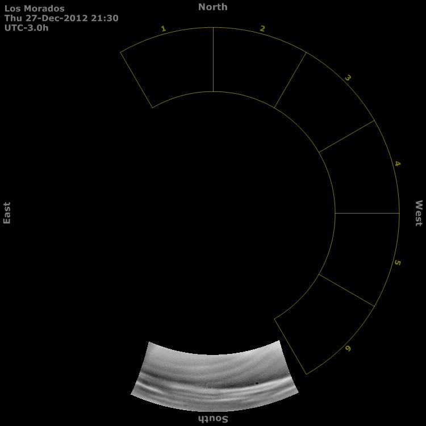Click the "South" compass label
The height and width of the screenshot is (426, 426).
click(x=213, y=419)
